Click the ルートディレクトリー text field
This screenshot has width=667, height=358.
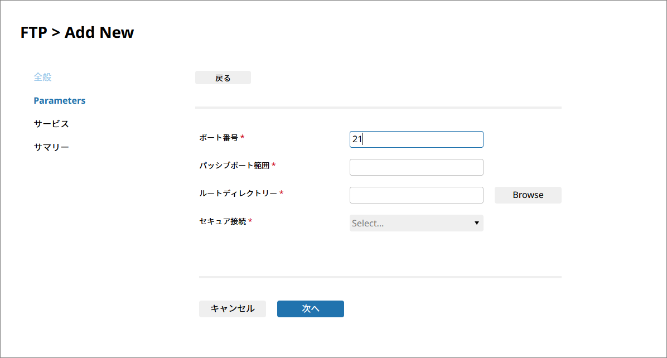coord(416,195)
